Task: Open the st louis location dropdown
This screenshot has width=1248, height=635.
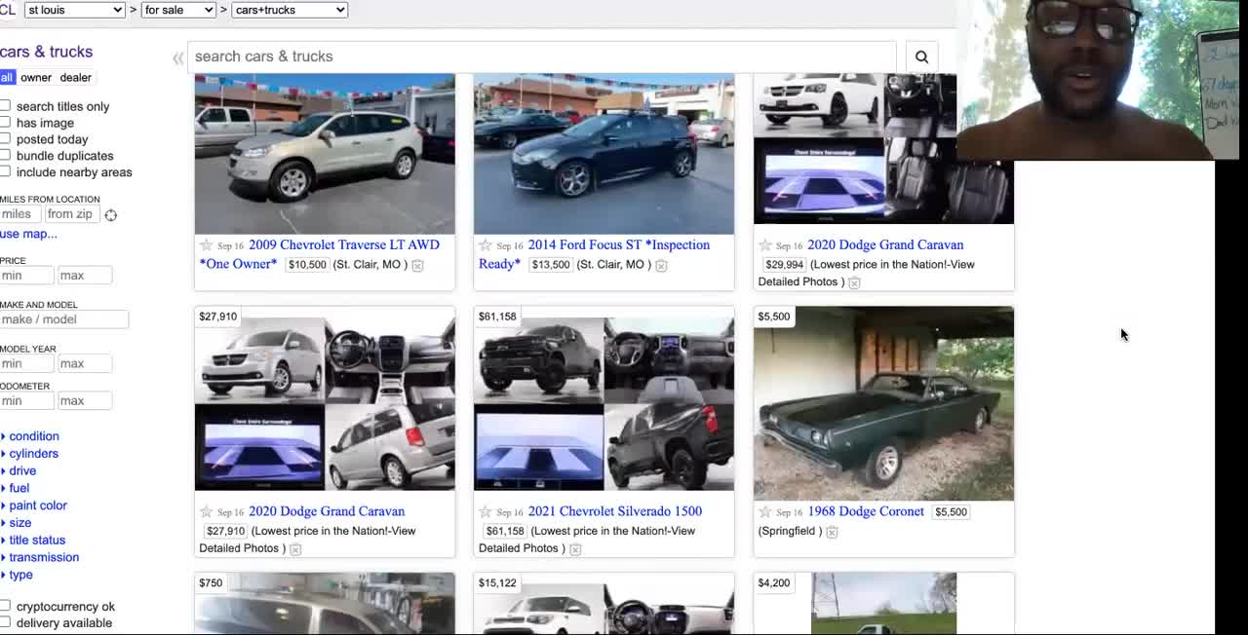Action: pyautogui.click(x=74, y=10)
